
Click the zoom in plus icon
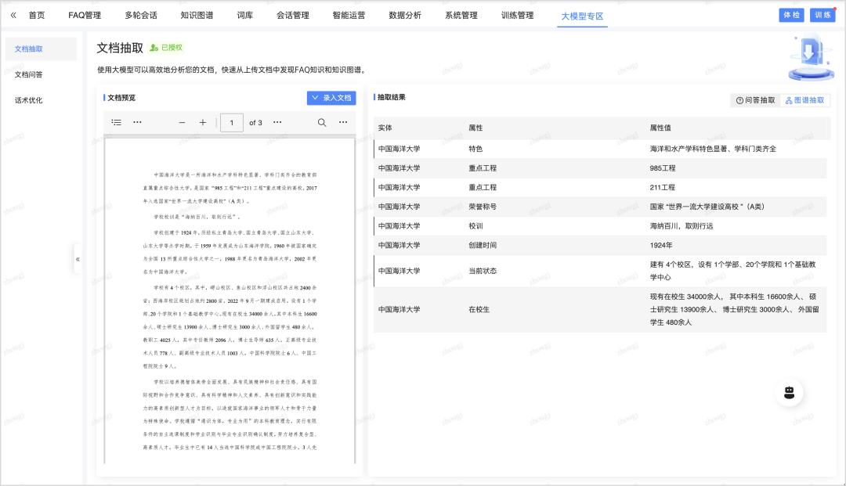203,122
